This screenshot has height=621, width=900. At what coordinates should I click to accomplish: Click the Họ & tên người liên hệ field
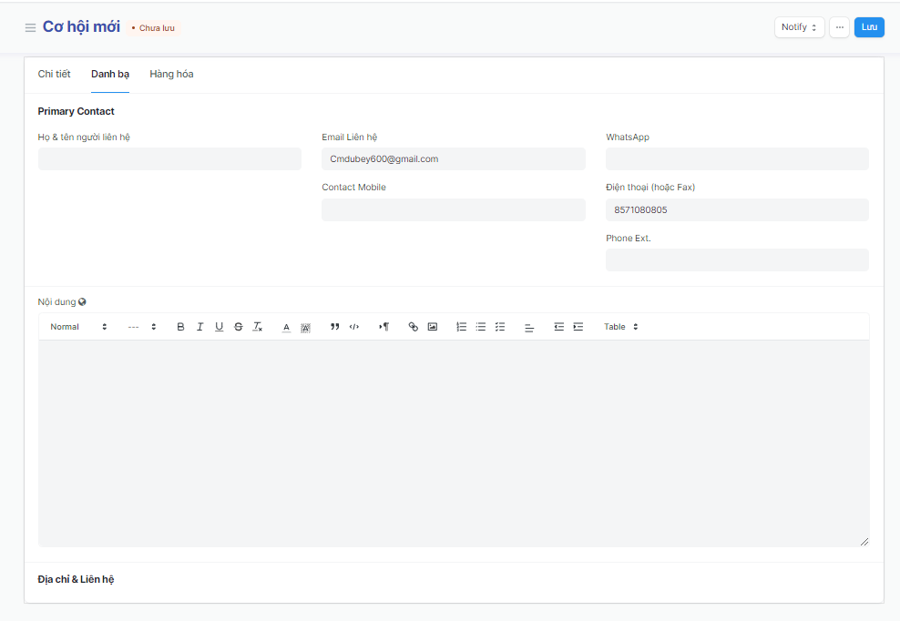[169, 159]
